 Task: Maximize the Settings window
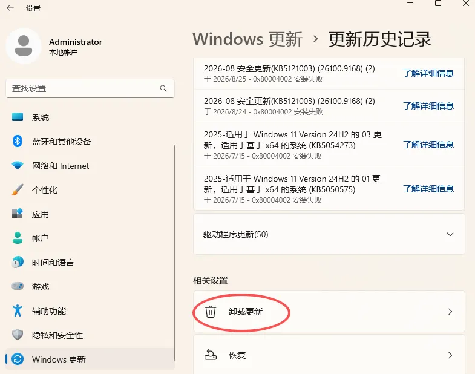438,4
